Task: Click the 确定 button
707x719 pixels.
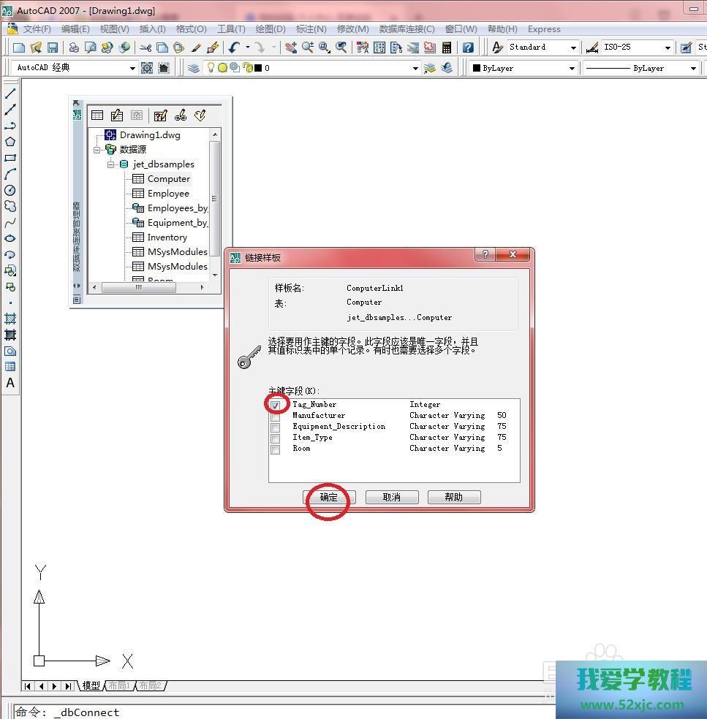Action: (x=329, y=498)
